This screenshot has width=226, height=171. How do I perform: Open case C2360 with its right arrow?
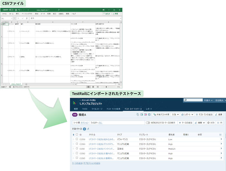tap(221, 144)
